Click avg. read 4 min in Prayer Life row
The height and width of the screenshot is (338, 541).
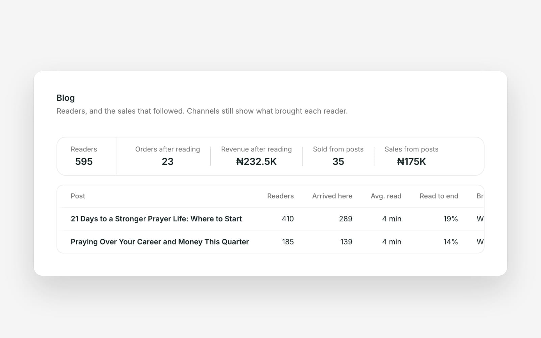(x=392, y=219)
